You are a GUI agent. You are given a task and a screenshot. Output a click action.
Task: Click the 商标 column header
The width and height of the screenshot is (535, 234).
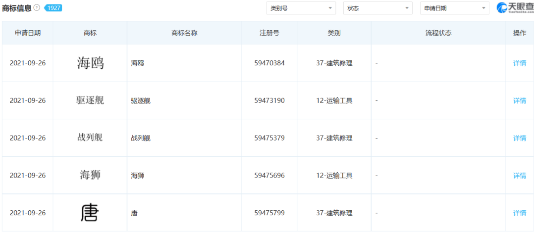(90, 33)
